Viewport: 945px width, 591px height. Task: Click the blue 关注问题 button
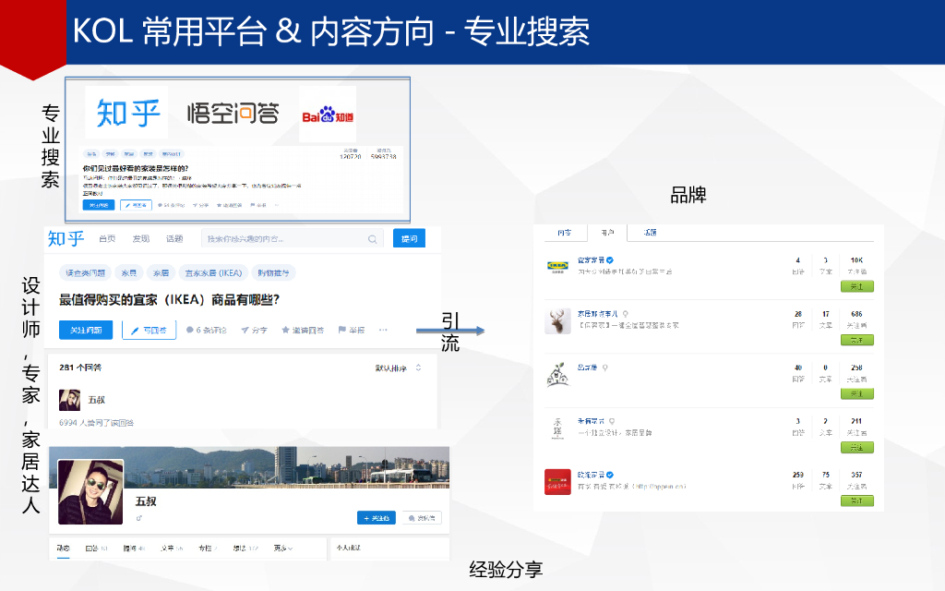pos(86,330)
